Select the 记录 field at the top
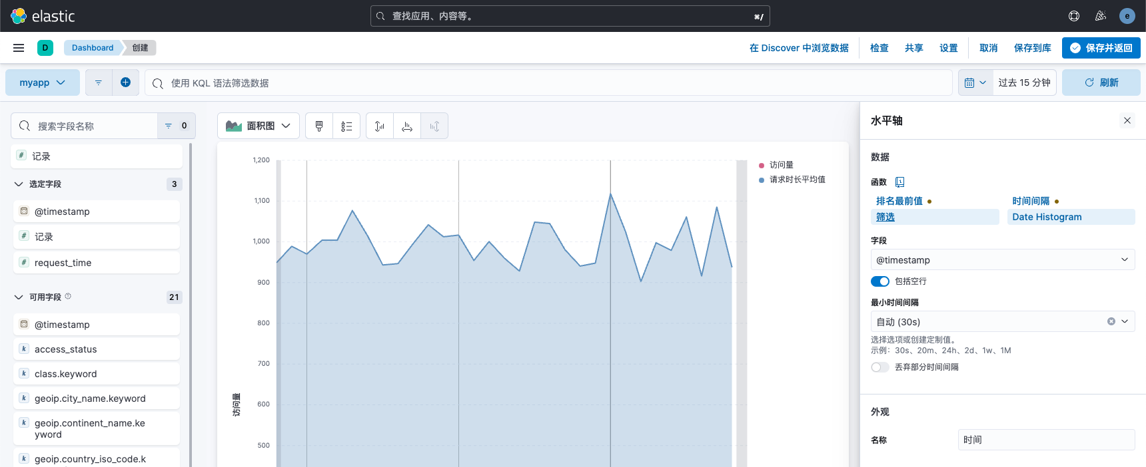Viewport: 1146px width, 467px height. 97,156
